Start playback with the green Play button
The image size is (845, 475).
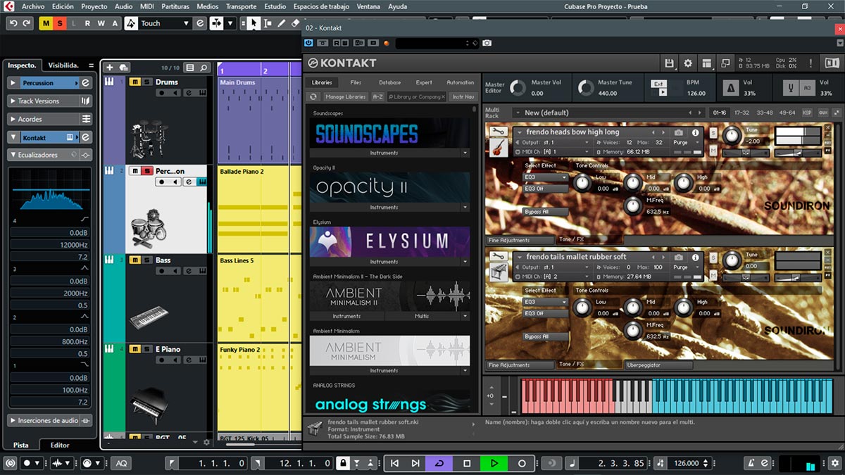click(x=494, y=463)
